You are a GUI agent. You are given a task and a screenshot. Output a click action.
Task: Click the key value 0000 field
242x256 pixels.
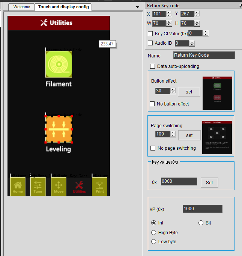point(179,182)
